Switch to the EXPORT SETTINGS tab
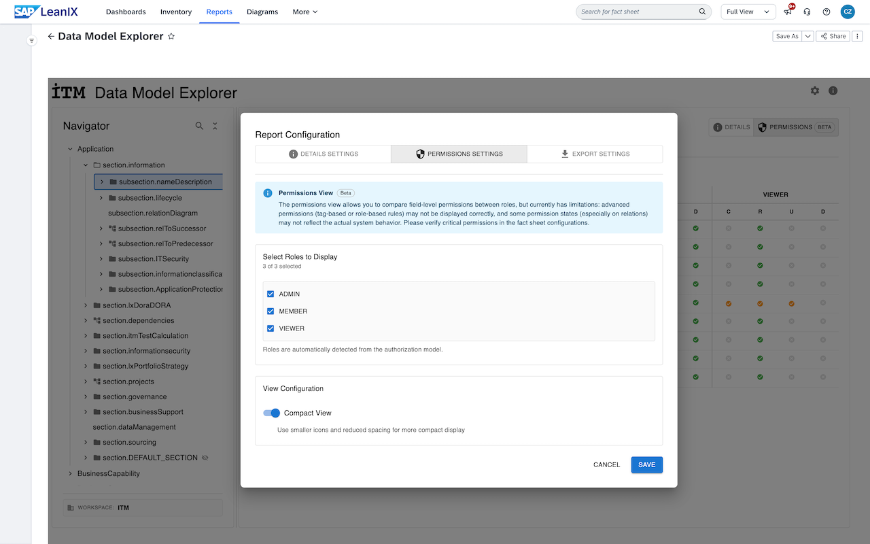Image resolution: width=870 pixels, height=544 pixels. [595, 154]
